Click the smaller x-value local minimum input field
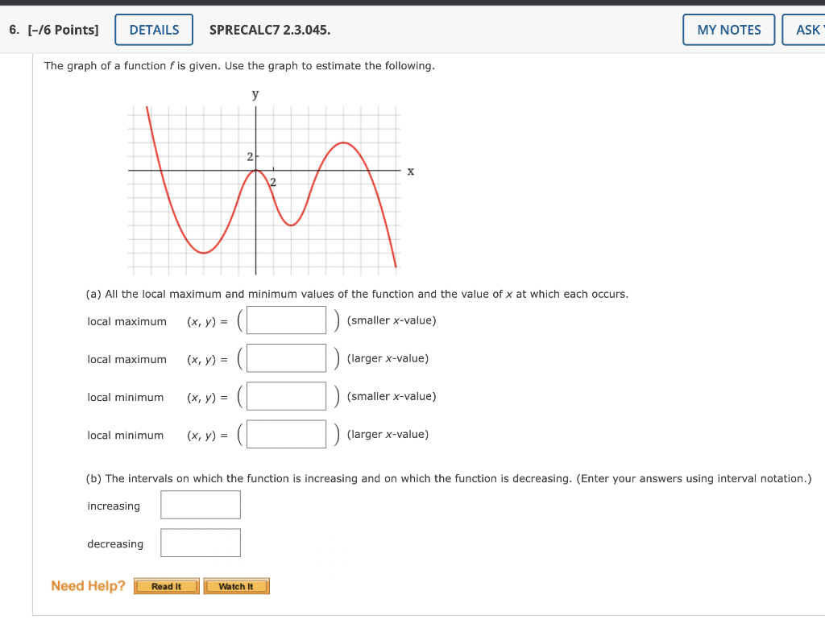 [286, 395]
